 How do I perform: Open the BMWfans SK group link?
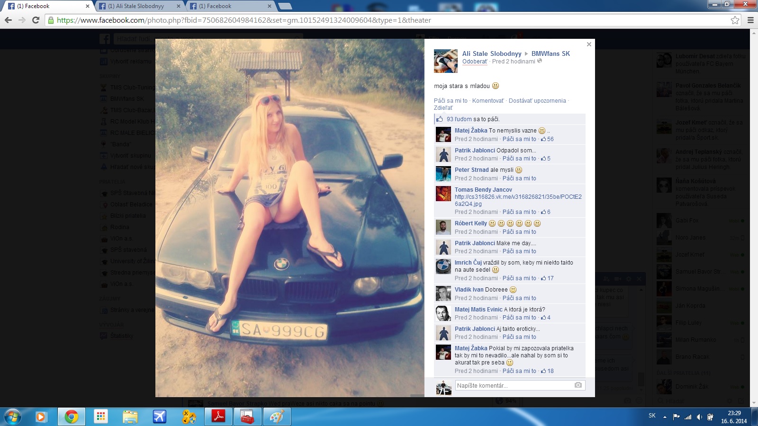pos(550,53)
